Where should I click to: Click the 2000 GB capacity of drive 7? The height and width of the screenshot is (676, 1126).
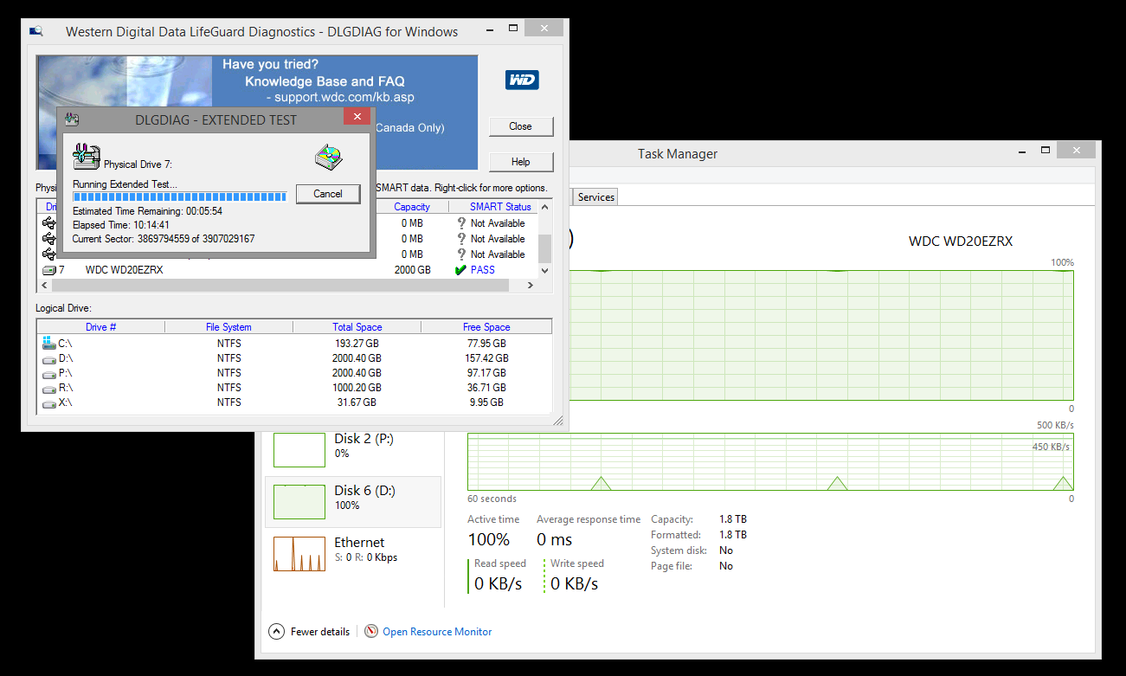[x=412, y=270]
